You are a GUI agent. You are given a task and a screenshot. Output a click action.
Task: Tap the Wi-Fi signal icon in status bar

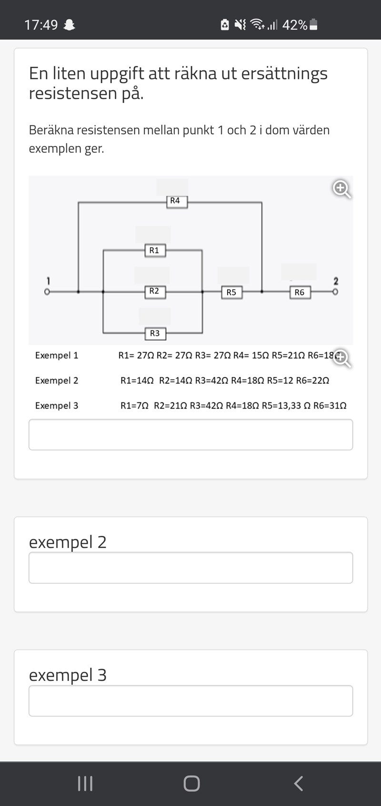[x=258, y=25]
